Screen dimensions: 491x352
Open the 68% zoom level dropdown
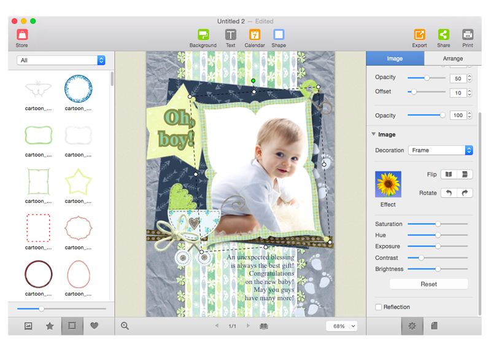pyautogui.click(x=342, y=326)
